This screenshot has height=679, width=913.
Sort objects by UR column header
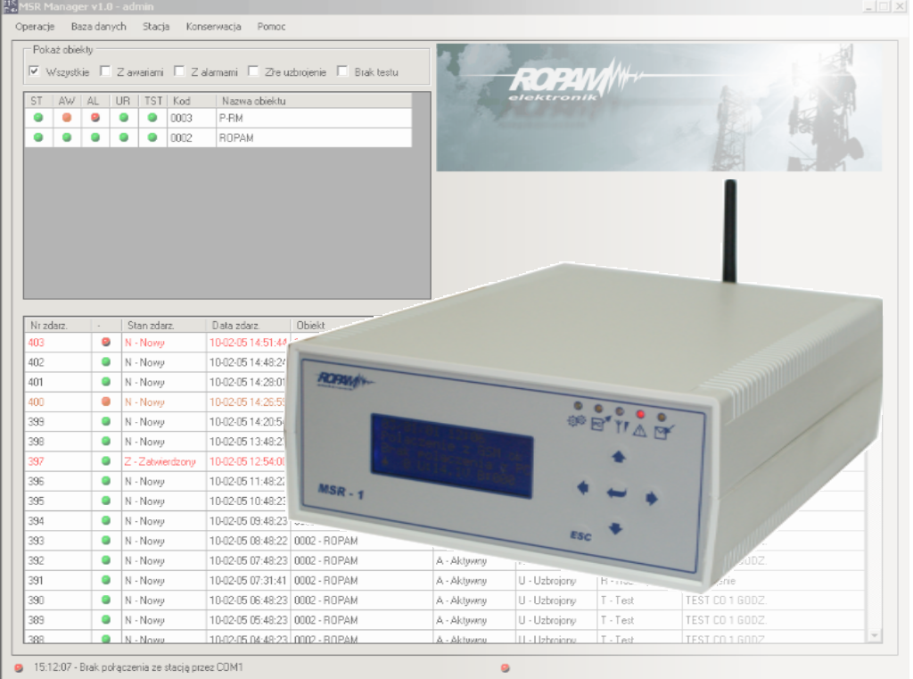124,101
